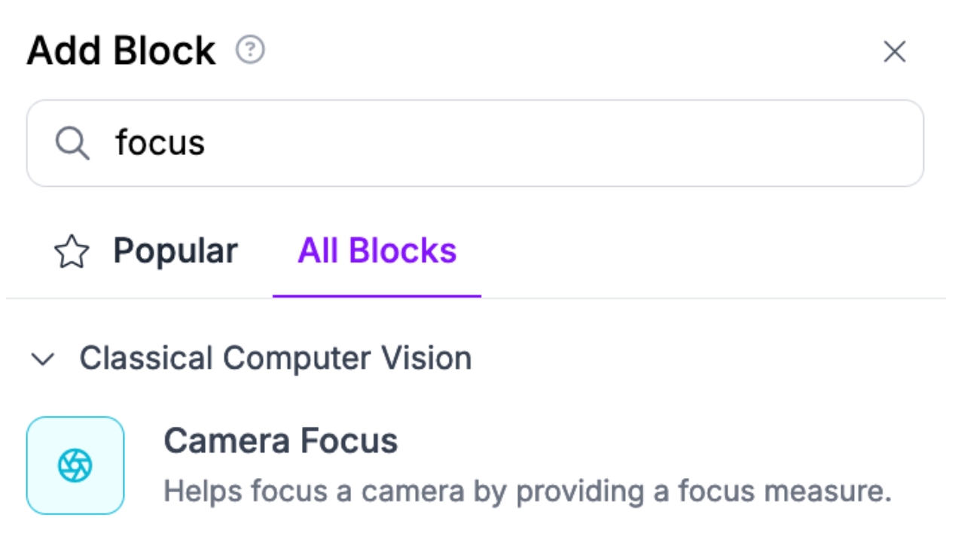Click the Classical Computer Vision category heading
The image size is (955, 548).
(x=276, y=358)
